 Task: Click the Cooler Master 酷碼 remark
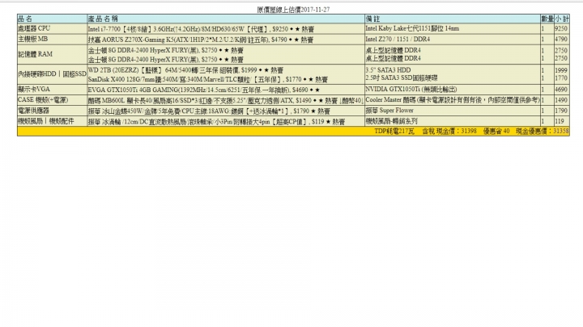click(452, 100)
